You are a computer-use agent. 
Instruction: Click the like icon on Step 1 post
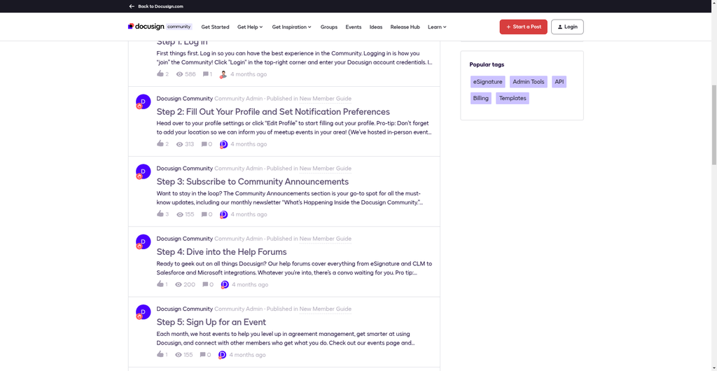(160, 73)
